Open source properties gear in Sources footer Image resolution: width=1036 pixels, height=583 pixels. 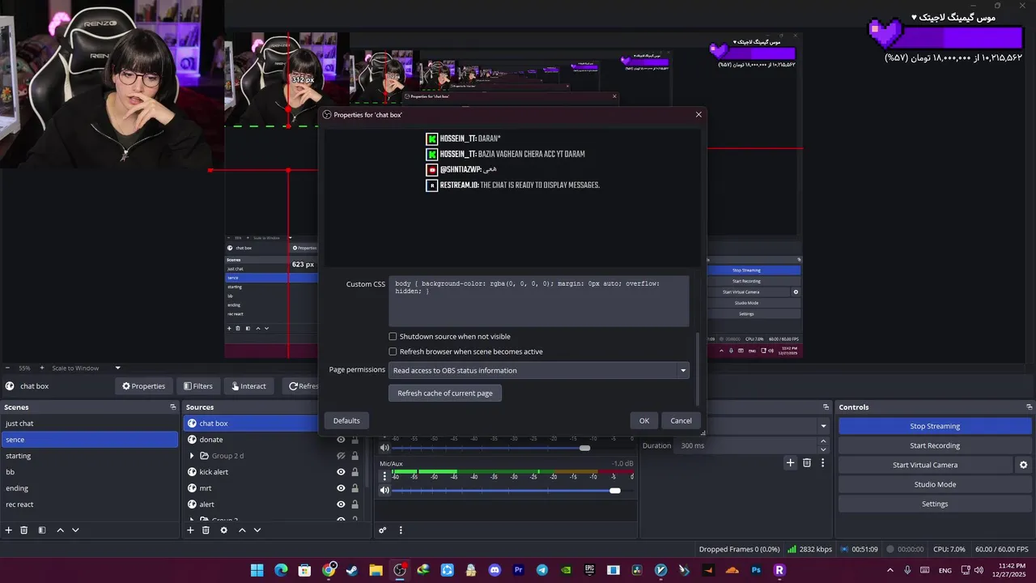click(x=223, y=530)
